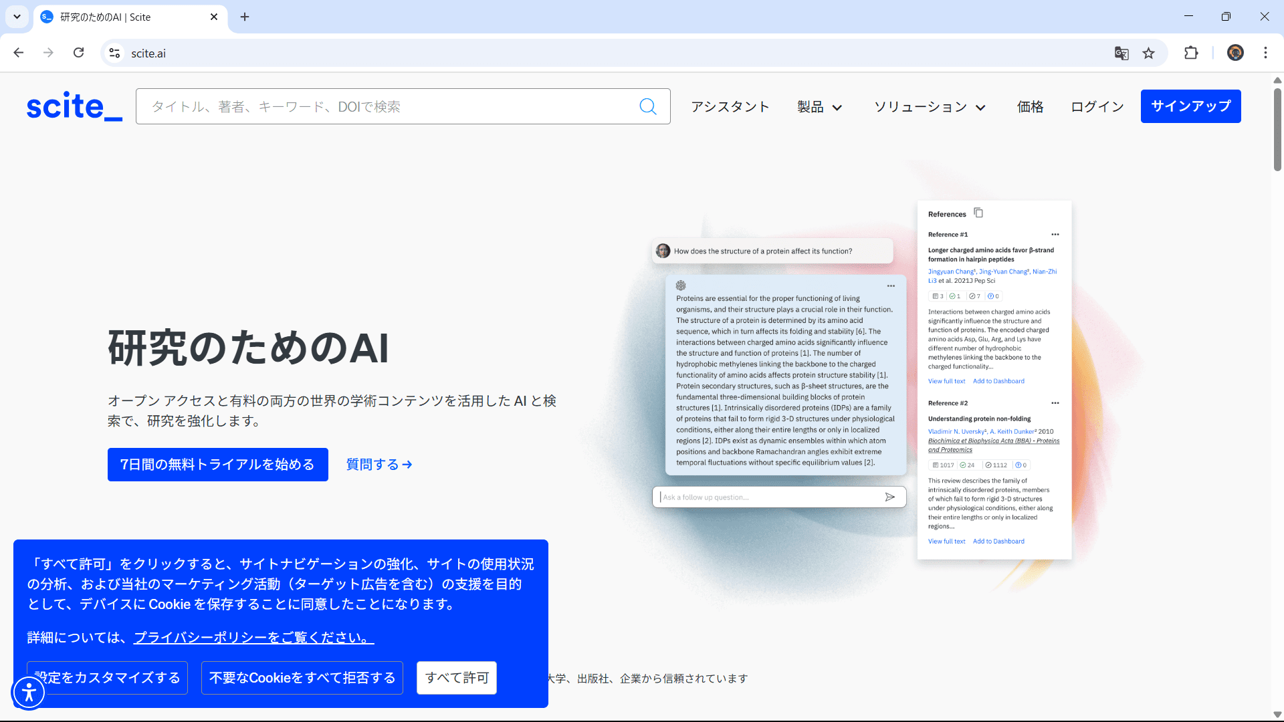This screenshot has width=1284, height=722.
Task: Open the アシスタント menu item
Action: point(730,107)
